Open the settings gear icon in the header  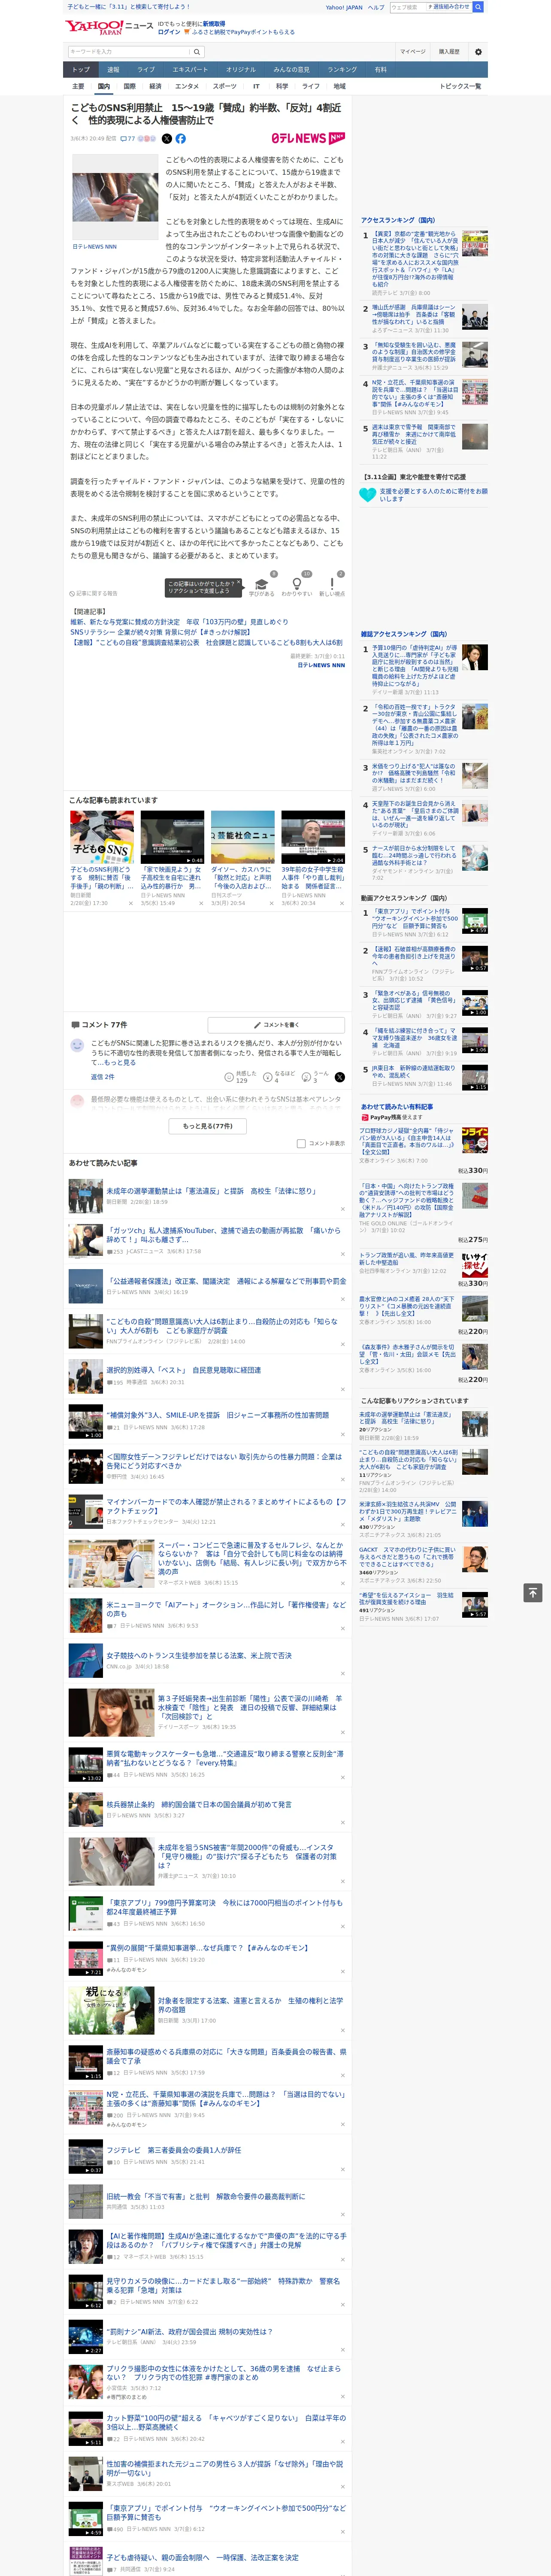[x=478, y=51]
